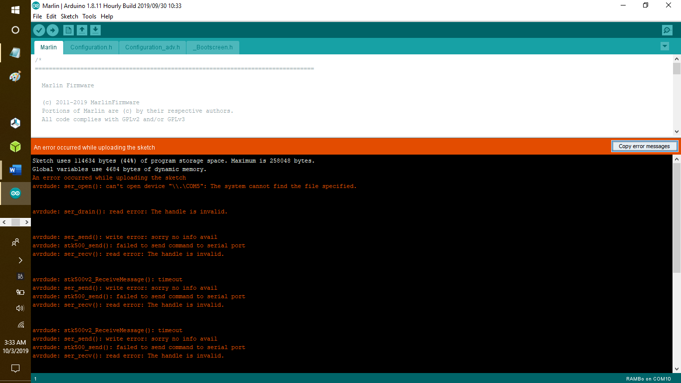Click the orange 'An error occurred' status banner text
Image resolution: width=681 pixels, height=383 pixels.
[x=94, y=148]
